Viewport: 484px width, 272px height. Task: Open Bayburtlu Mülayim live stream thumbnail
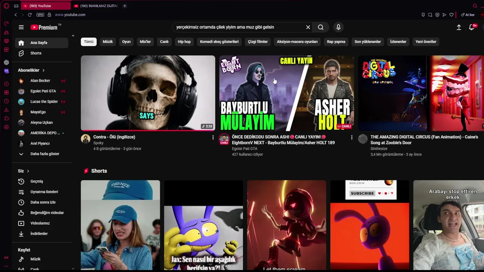point(287,93)
